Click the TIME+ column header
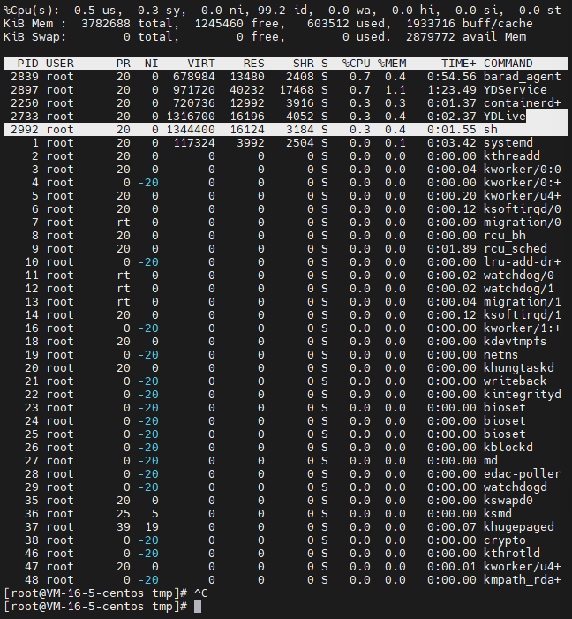The height and width of the screenshot is (619, 572). coord(459,64)
